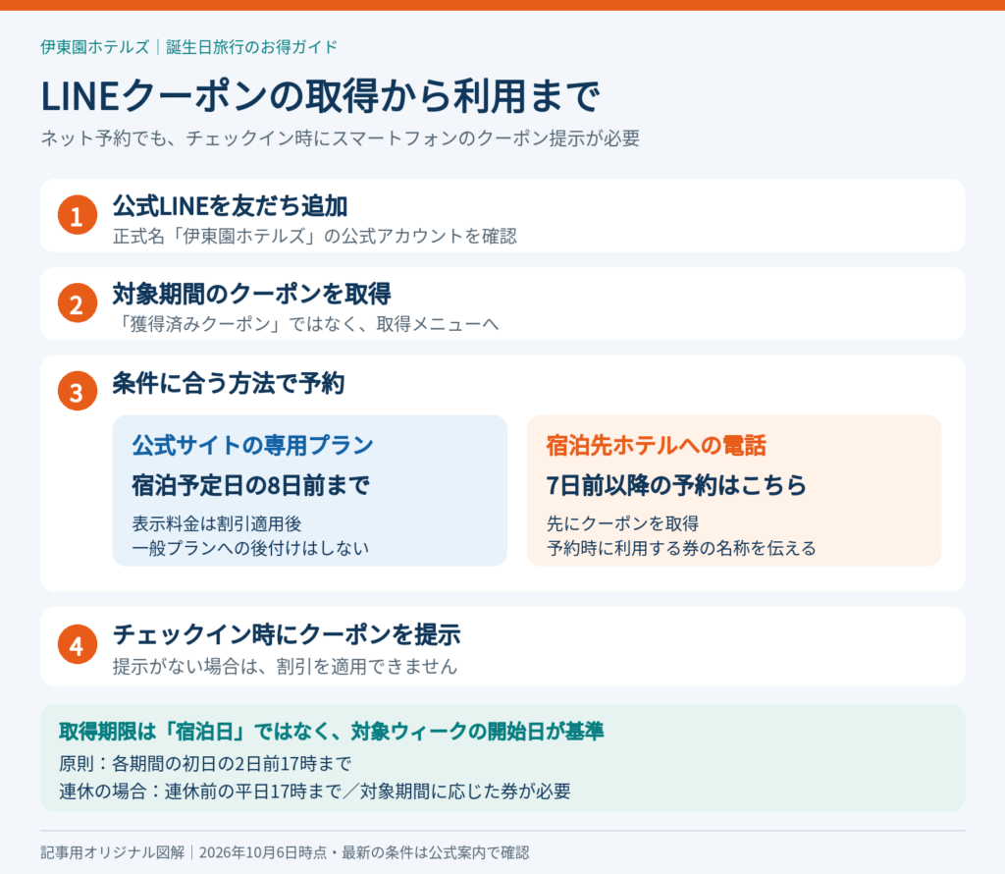The height and width of the screenshot is (874, 1005).
Task: Click the line 先にクーポンを取得
Action: tap(622, 523)
